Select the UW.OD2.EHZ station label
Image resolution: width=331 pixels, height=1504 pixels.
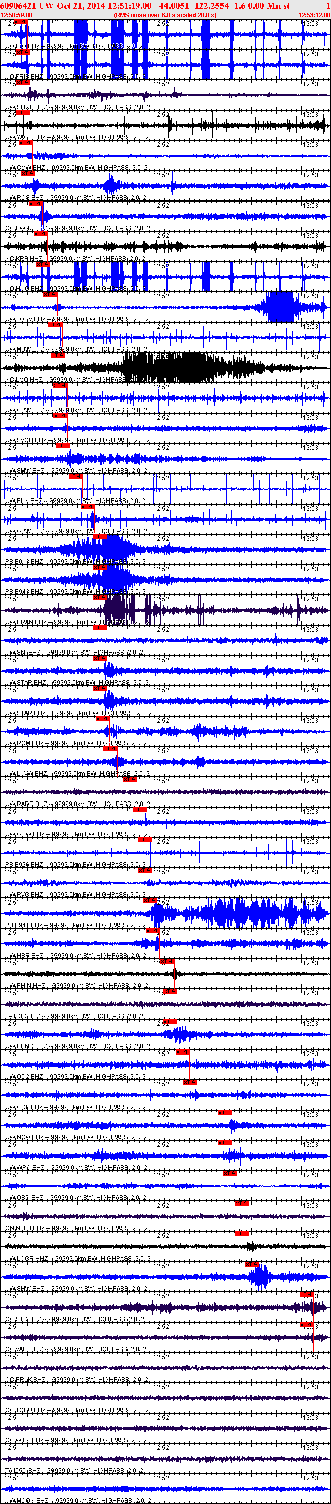point(25,1077)
